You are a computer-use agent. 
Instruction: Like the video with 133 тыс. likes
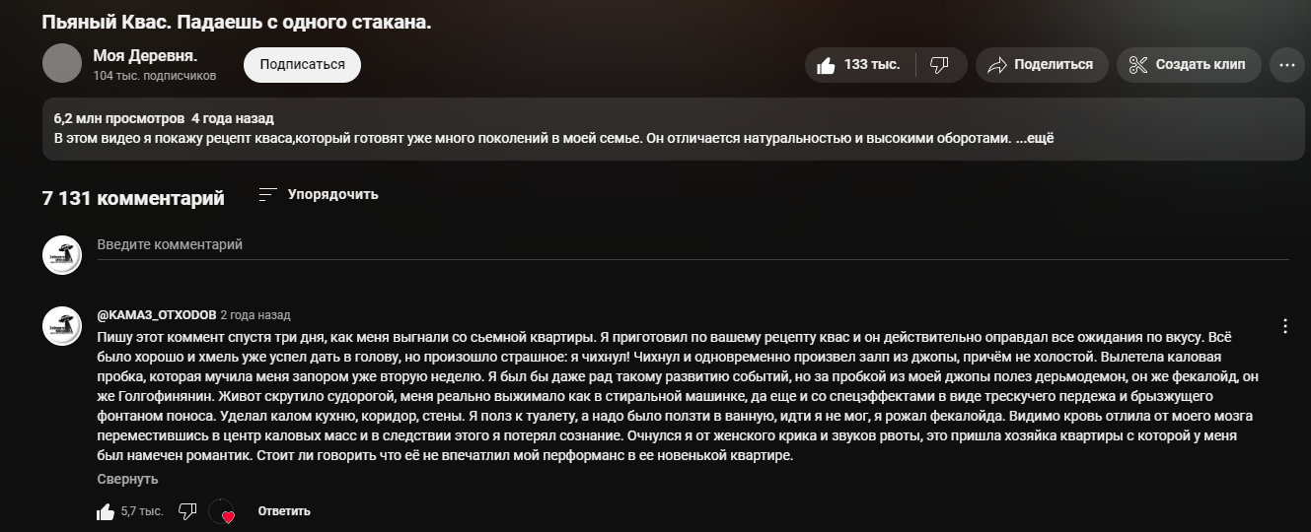857,65
